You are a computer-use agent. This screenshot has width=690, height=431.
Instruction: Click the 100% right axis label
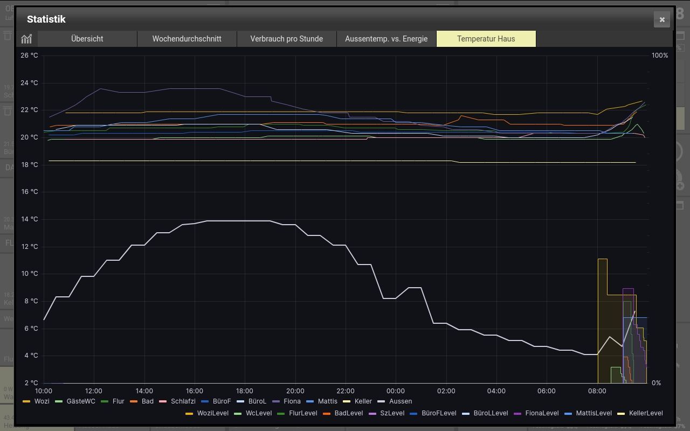[x=660, y=55]
